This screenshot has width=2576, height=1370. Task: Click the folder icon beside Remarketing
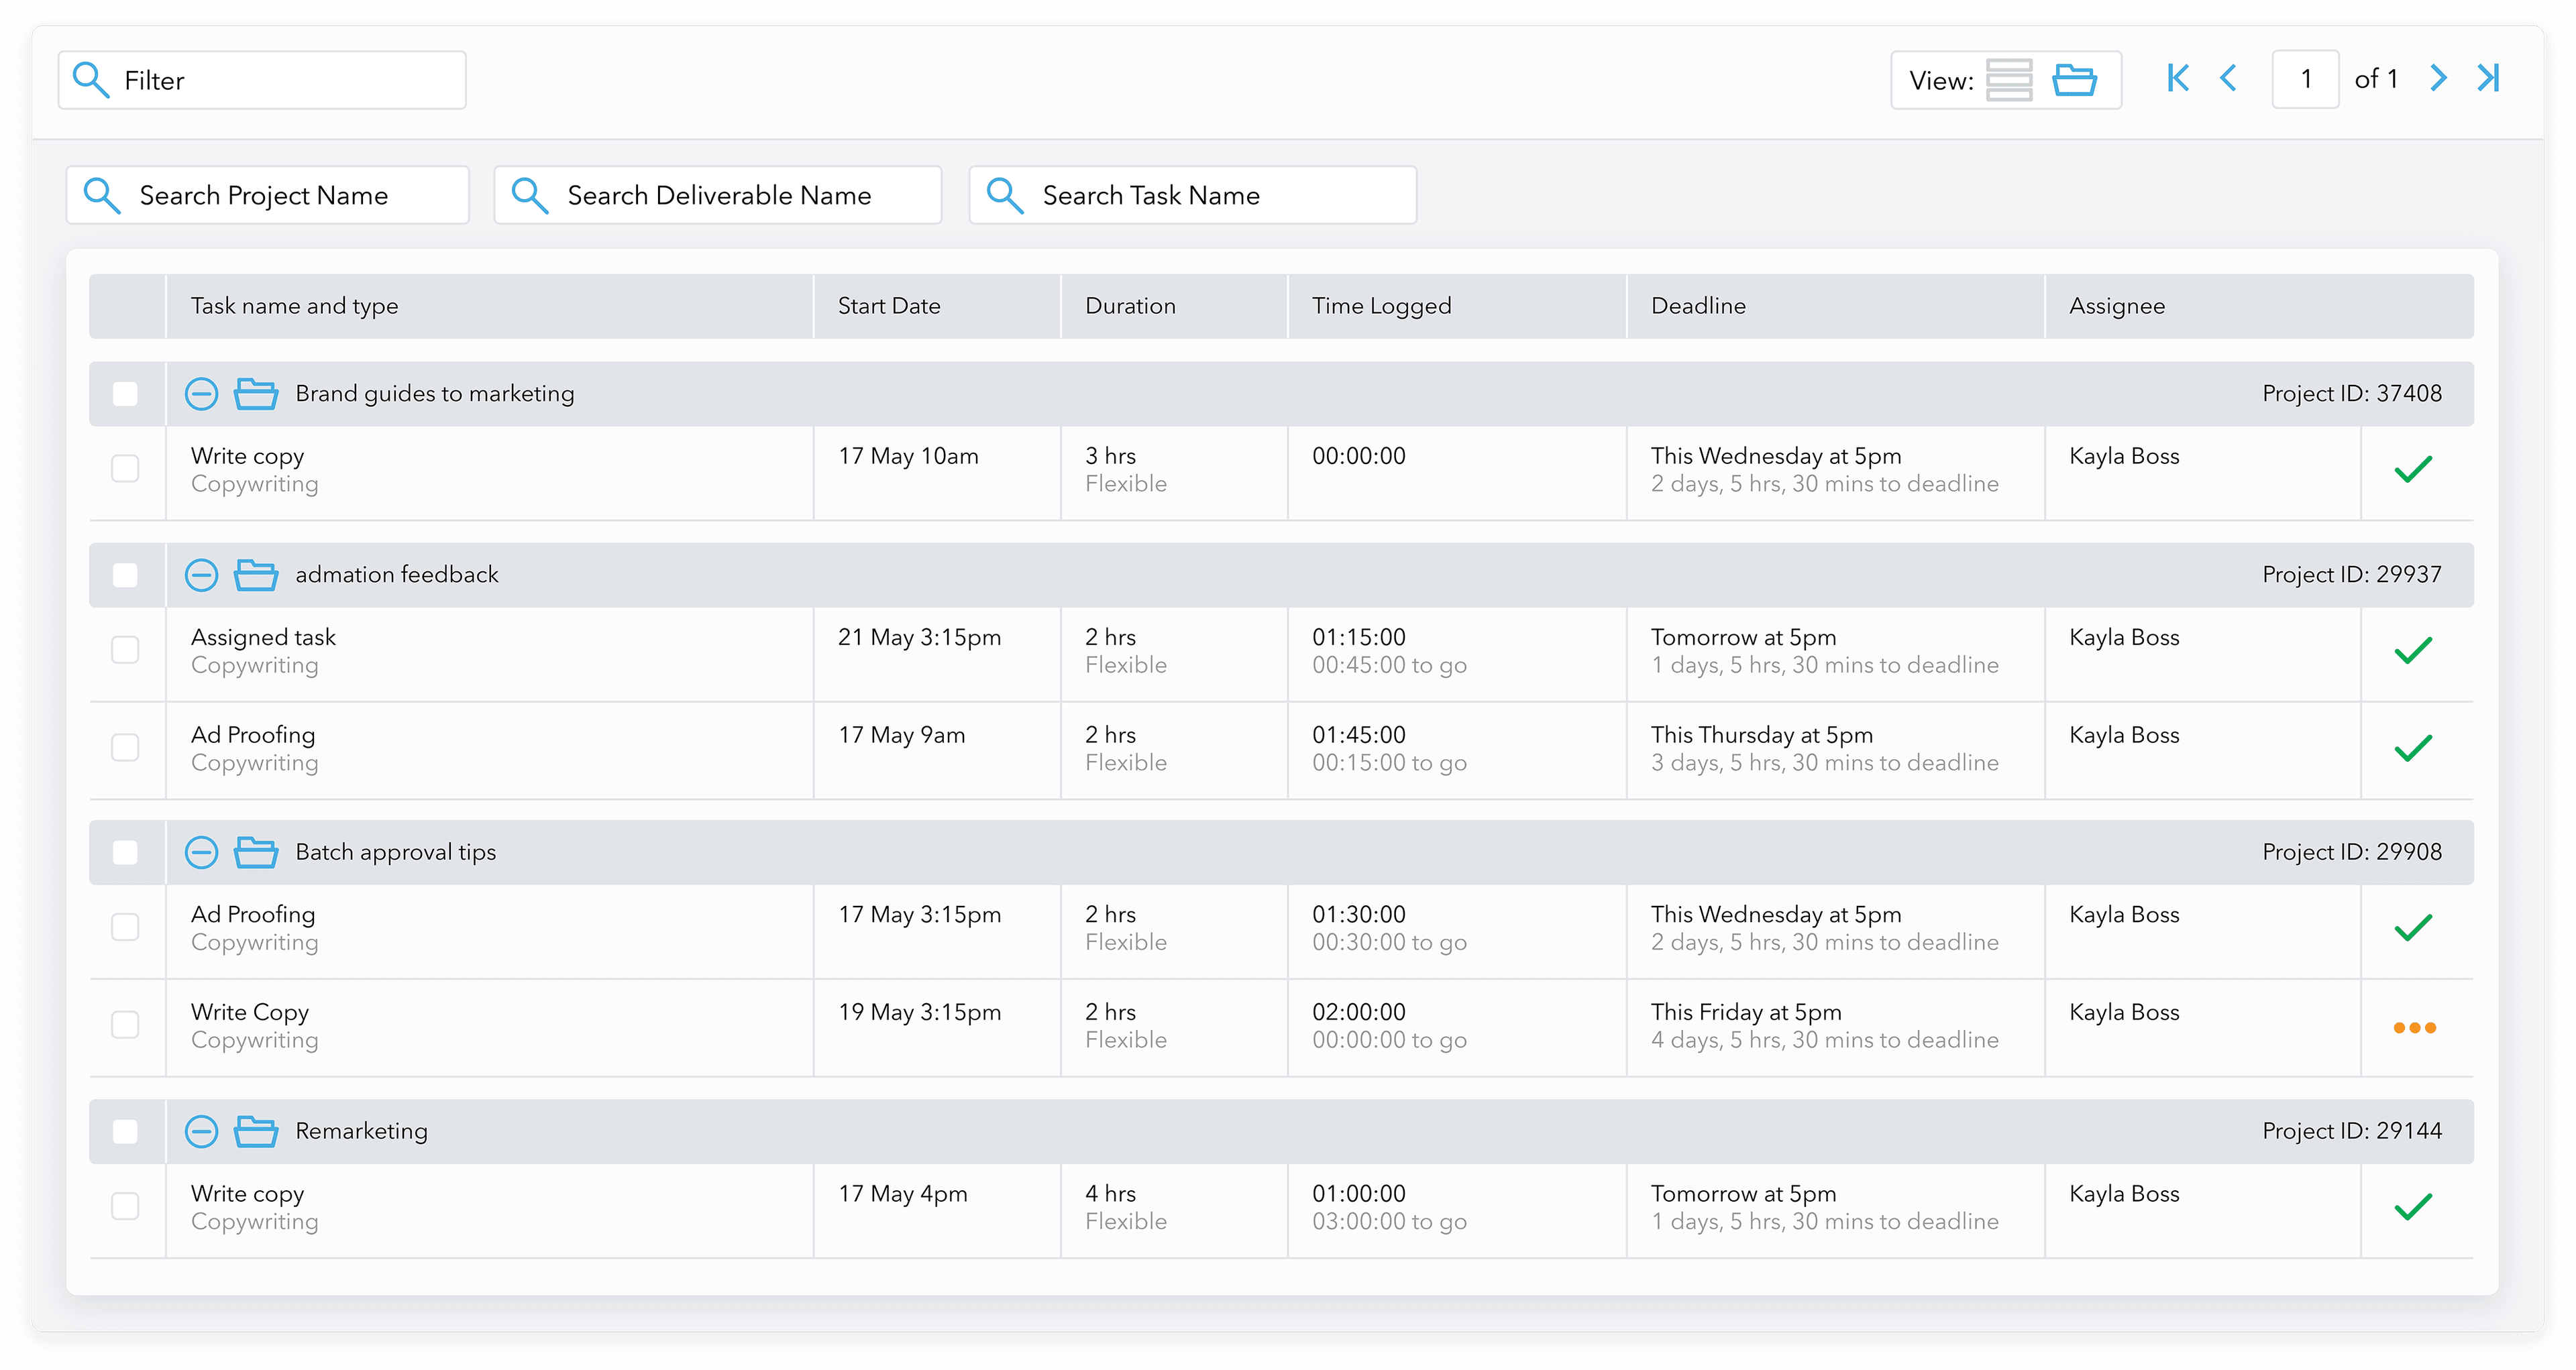[x=257, y=1131]
